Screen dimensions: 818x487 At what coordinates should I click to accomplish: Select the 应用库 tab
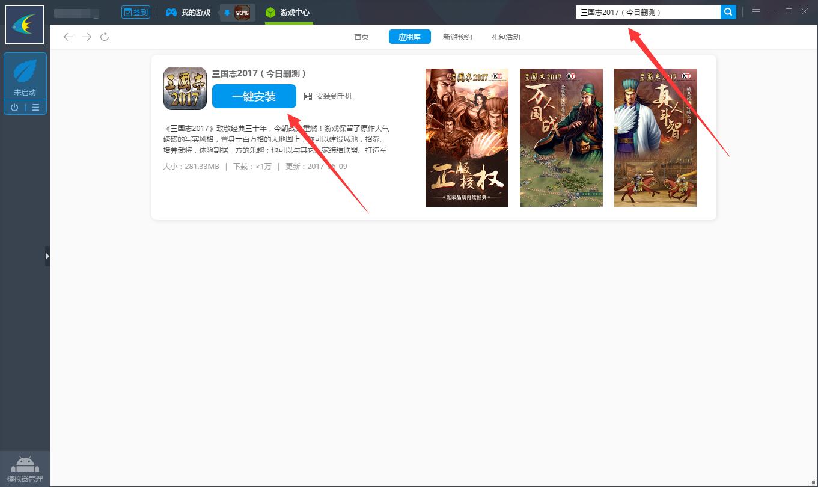(x=410, y=37)
